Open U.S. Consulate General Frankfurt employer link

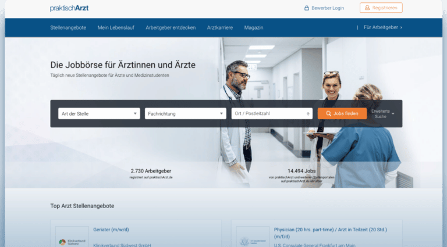point(314,245)
